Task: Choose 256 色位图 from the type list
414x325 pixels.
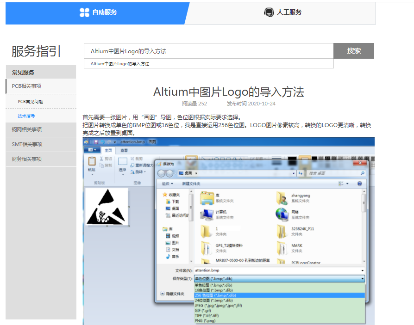Action: 215,295
